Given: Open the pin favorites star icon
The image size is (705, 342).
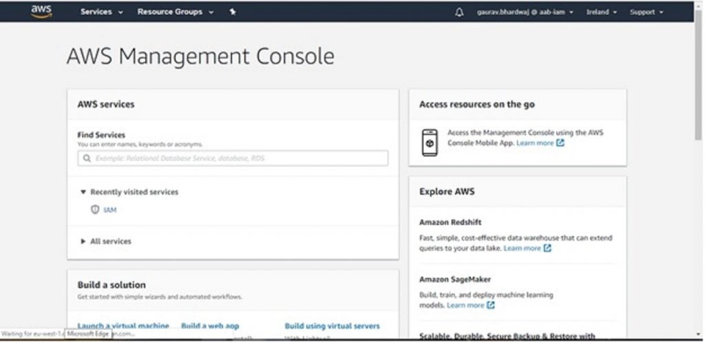Looking at the screenshot, I should tap(233, 12).
